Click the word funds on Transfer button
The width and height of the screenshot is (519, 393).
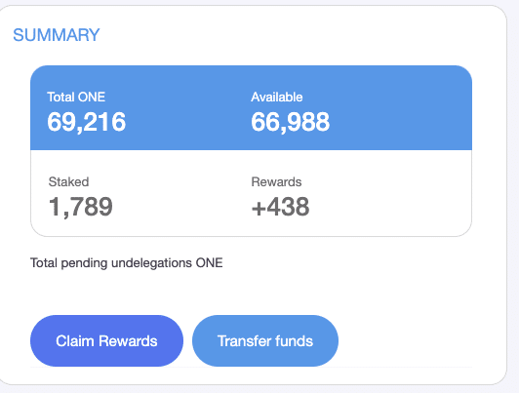pyautogui.click(x=294, y=340)
